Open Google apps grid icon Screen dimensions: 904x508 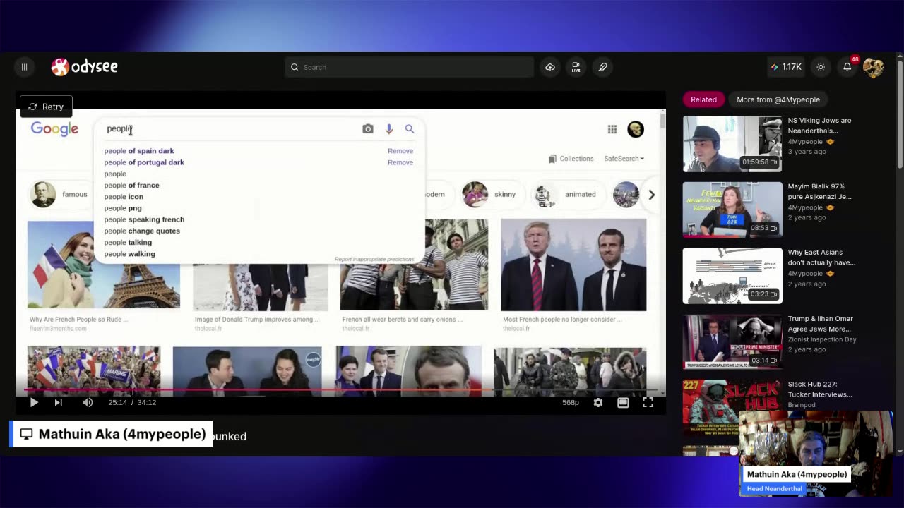tap(612, 129)
